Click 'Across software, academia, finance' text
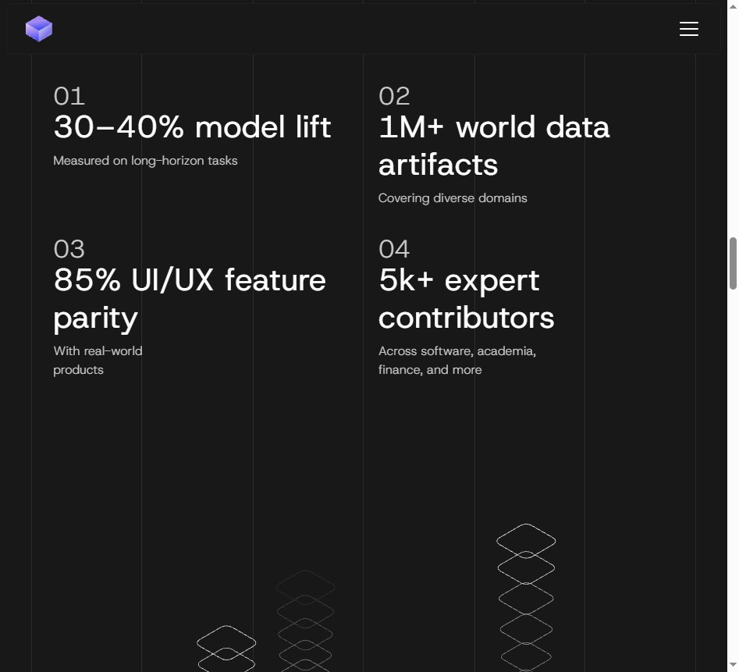 coord(457,361)
